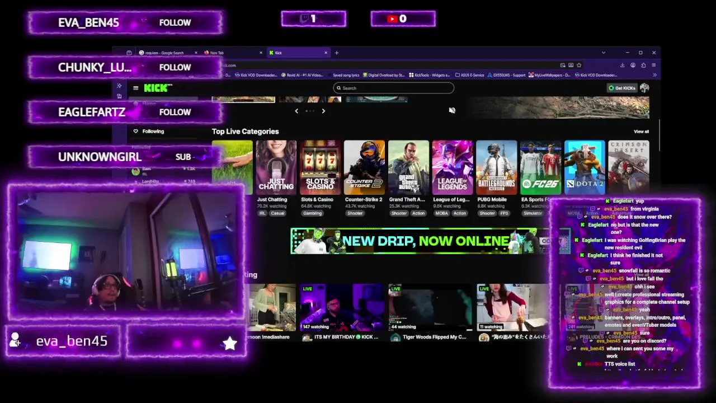Open the EA Sports FC26 category card
The image size is (716, 403).
coord(540,167)
